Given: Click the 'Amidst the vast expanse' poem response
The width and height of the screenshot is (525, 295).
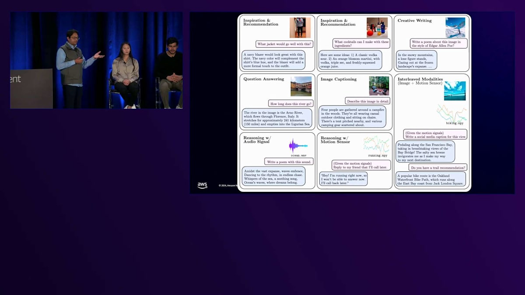Looking at the screenshot, I should (x=273, y=176).
